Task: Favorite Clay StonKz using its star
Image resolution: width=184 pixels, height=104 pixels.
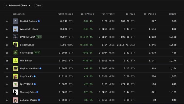Action: point(7,76)
